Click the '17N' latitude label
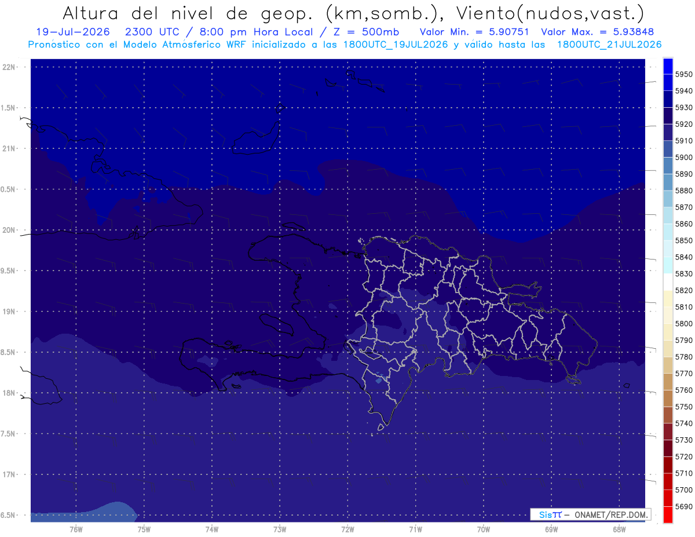Screen dimensions: 695x537 pos(10,474)
